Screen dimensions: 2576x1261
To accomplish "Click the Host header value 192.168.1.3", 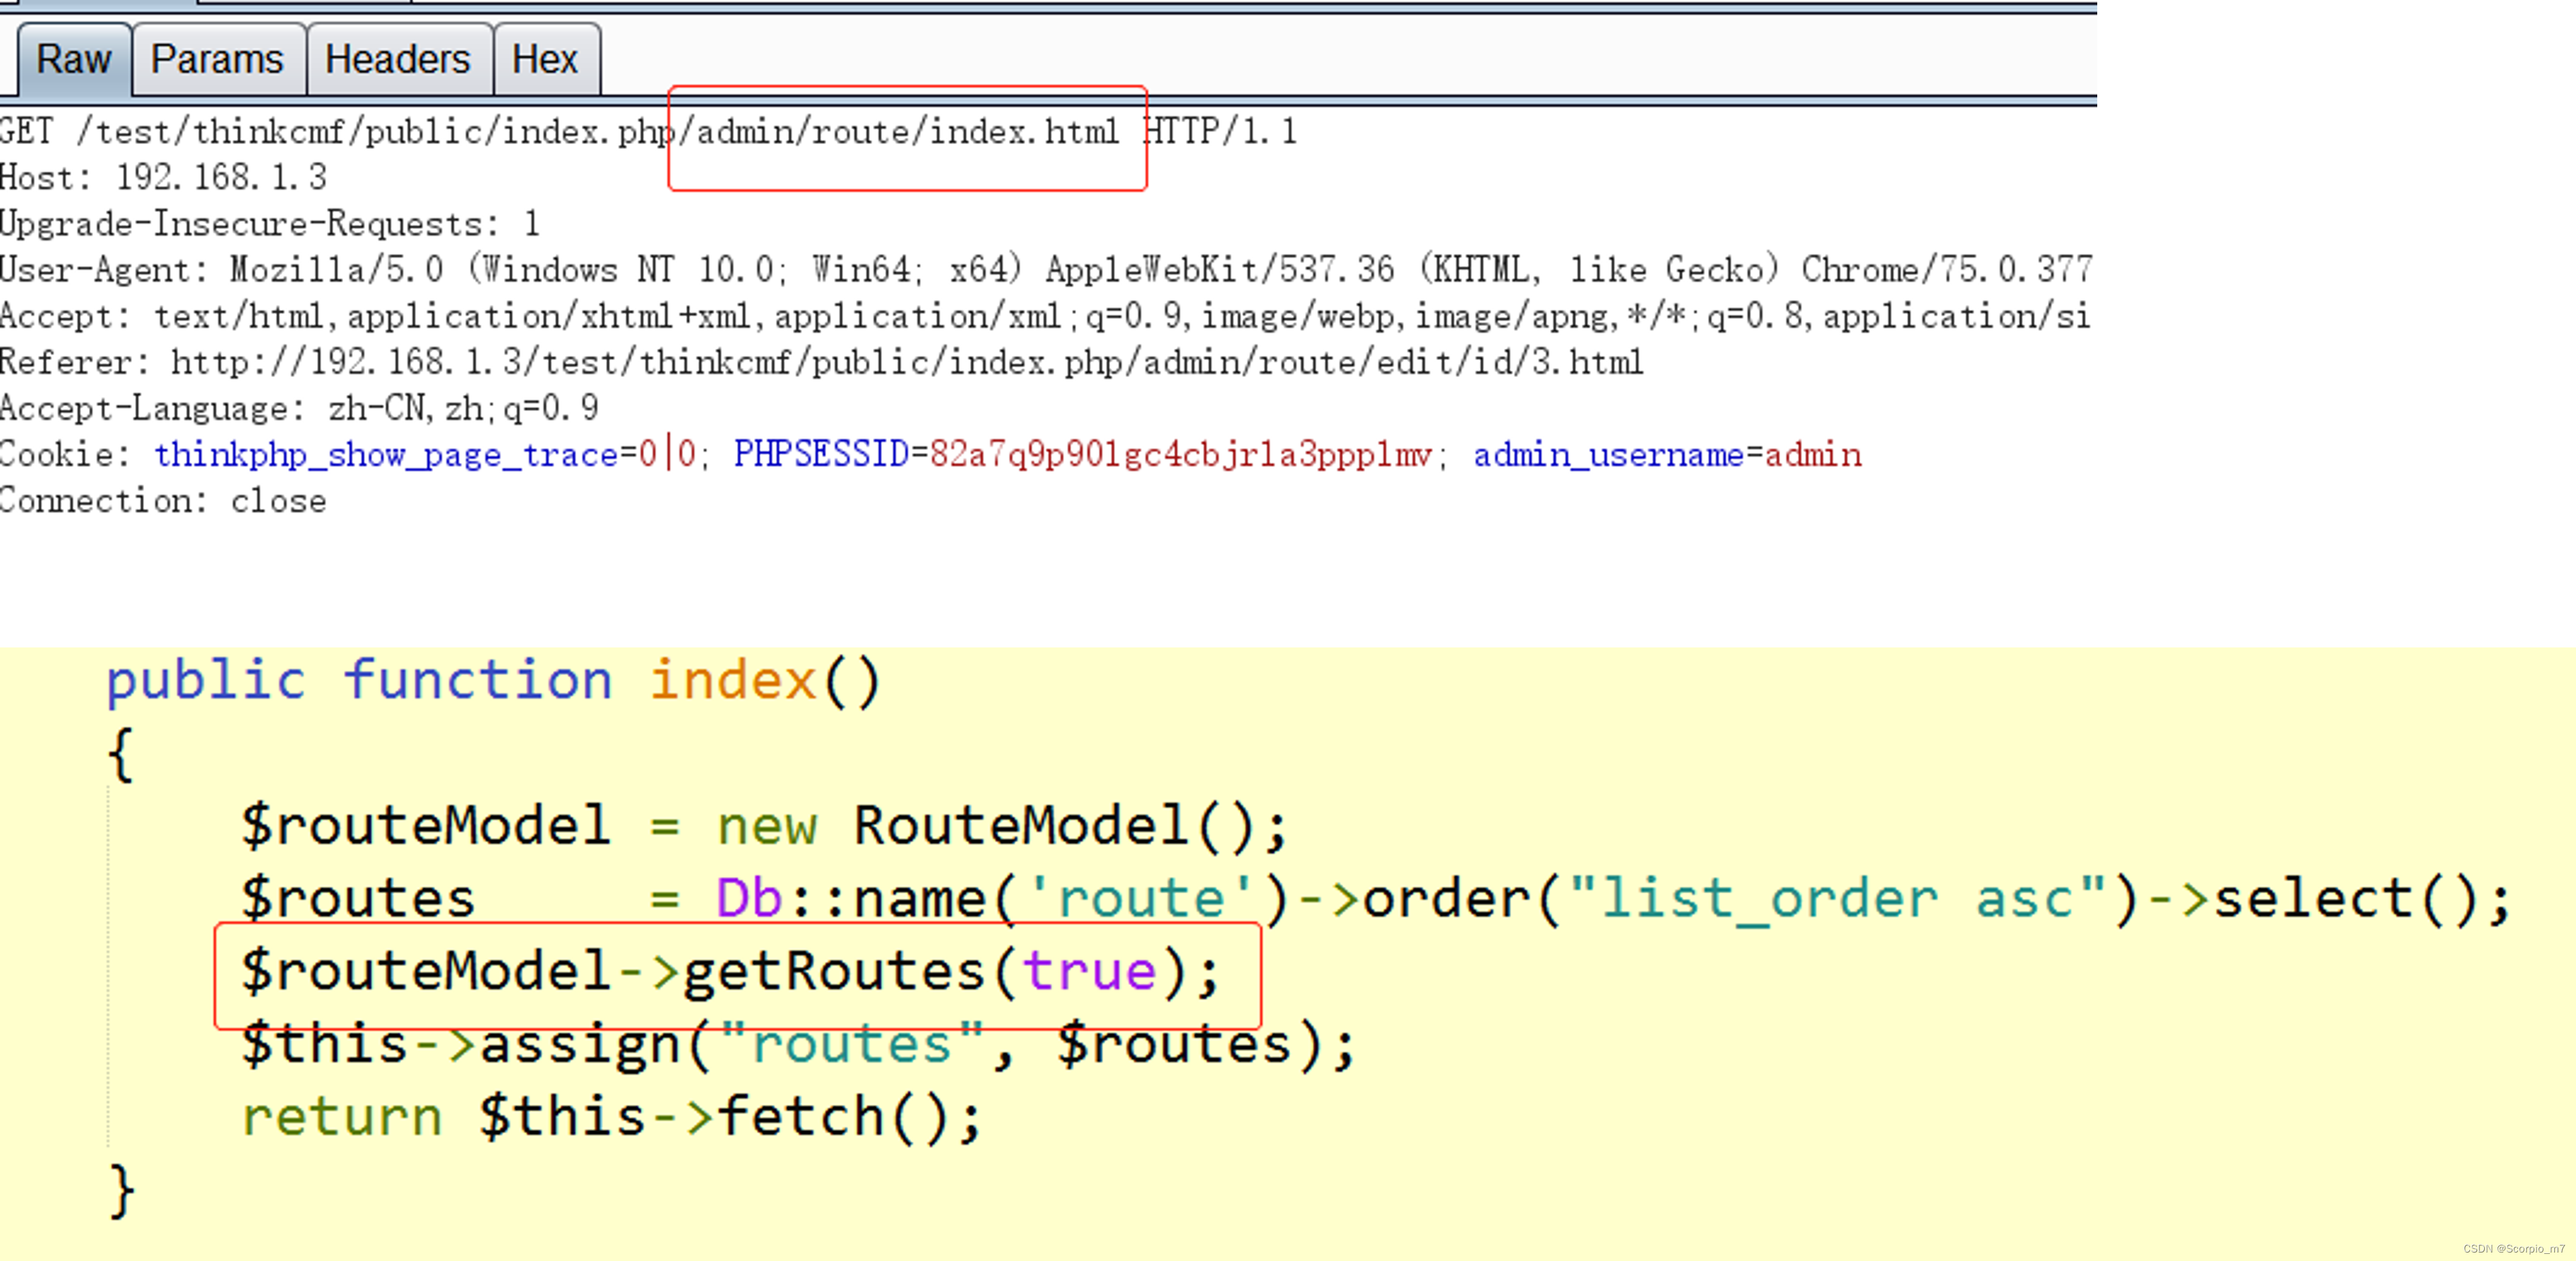I will 221,178.
